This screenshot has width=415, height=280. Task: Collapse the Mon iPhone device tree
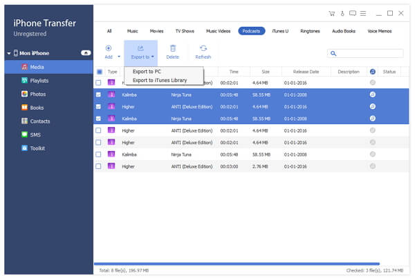coord(9,53)
